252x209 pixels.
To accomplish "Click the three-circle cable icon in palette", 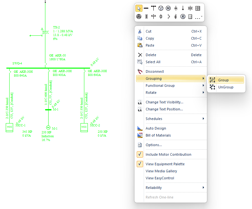I will click(x=139, y=17).
